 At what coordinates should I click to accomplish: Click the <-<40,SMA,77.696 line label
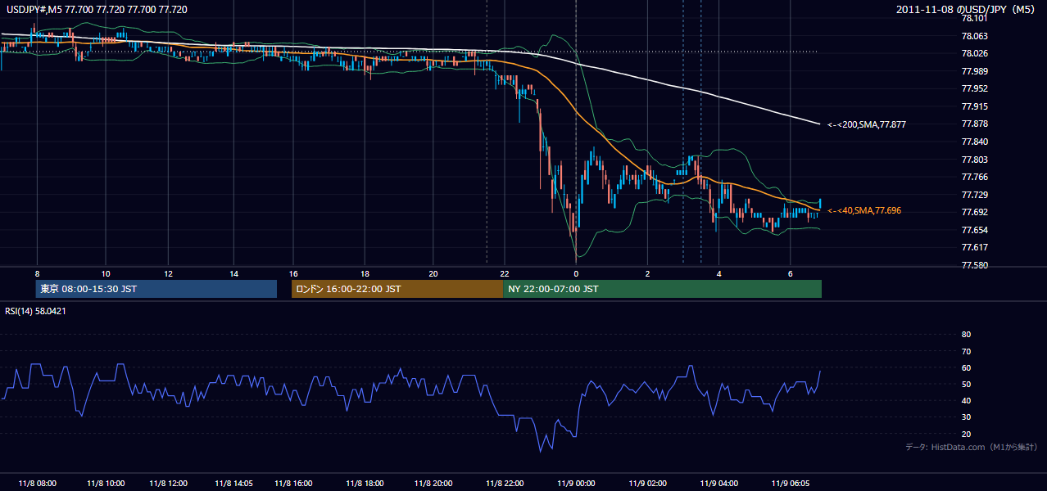point(863,210)
